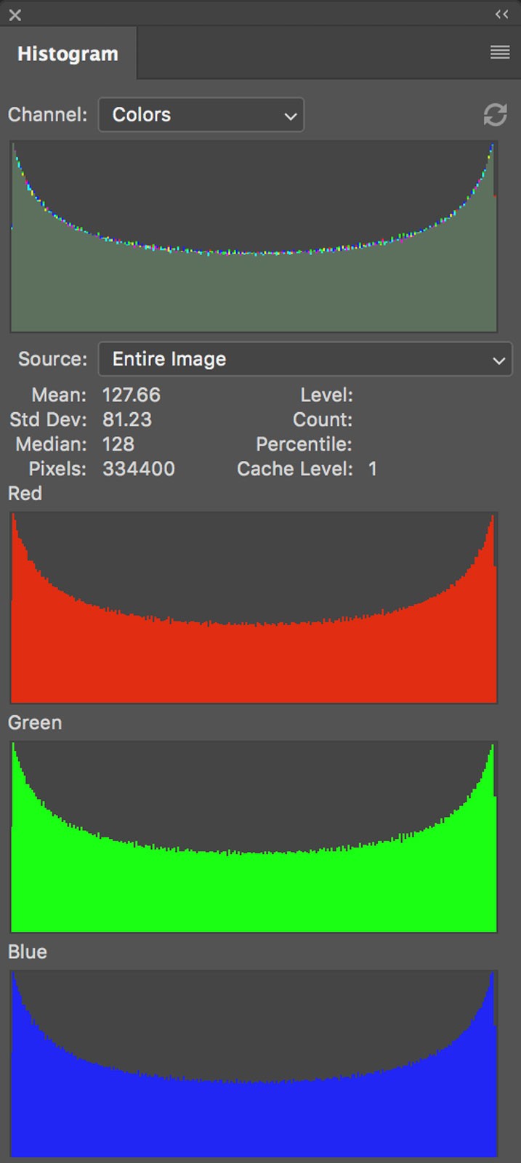
Task: Click the Mean value 127.66
Action: [x=131, y=395]
